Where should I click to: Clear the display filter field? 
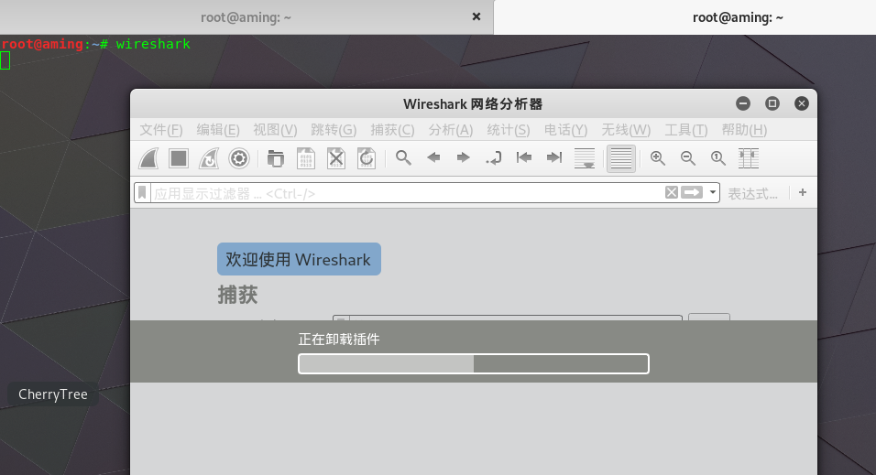(672, 192)
